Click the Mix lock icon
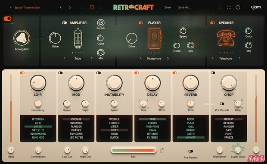Image resolution: width=267 pixels, height=164 pixels. pyautogui.click(x=162, y=150)
